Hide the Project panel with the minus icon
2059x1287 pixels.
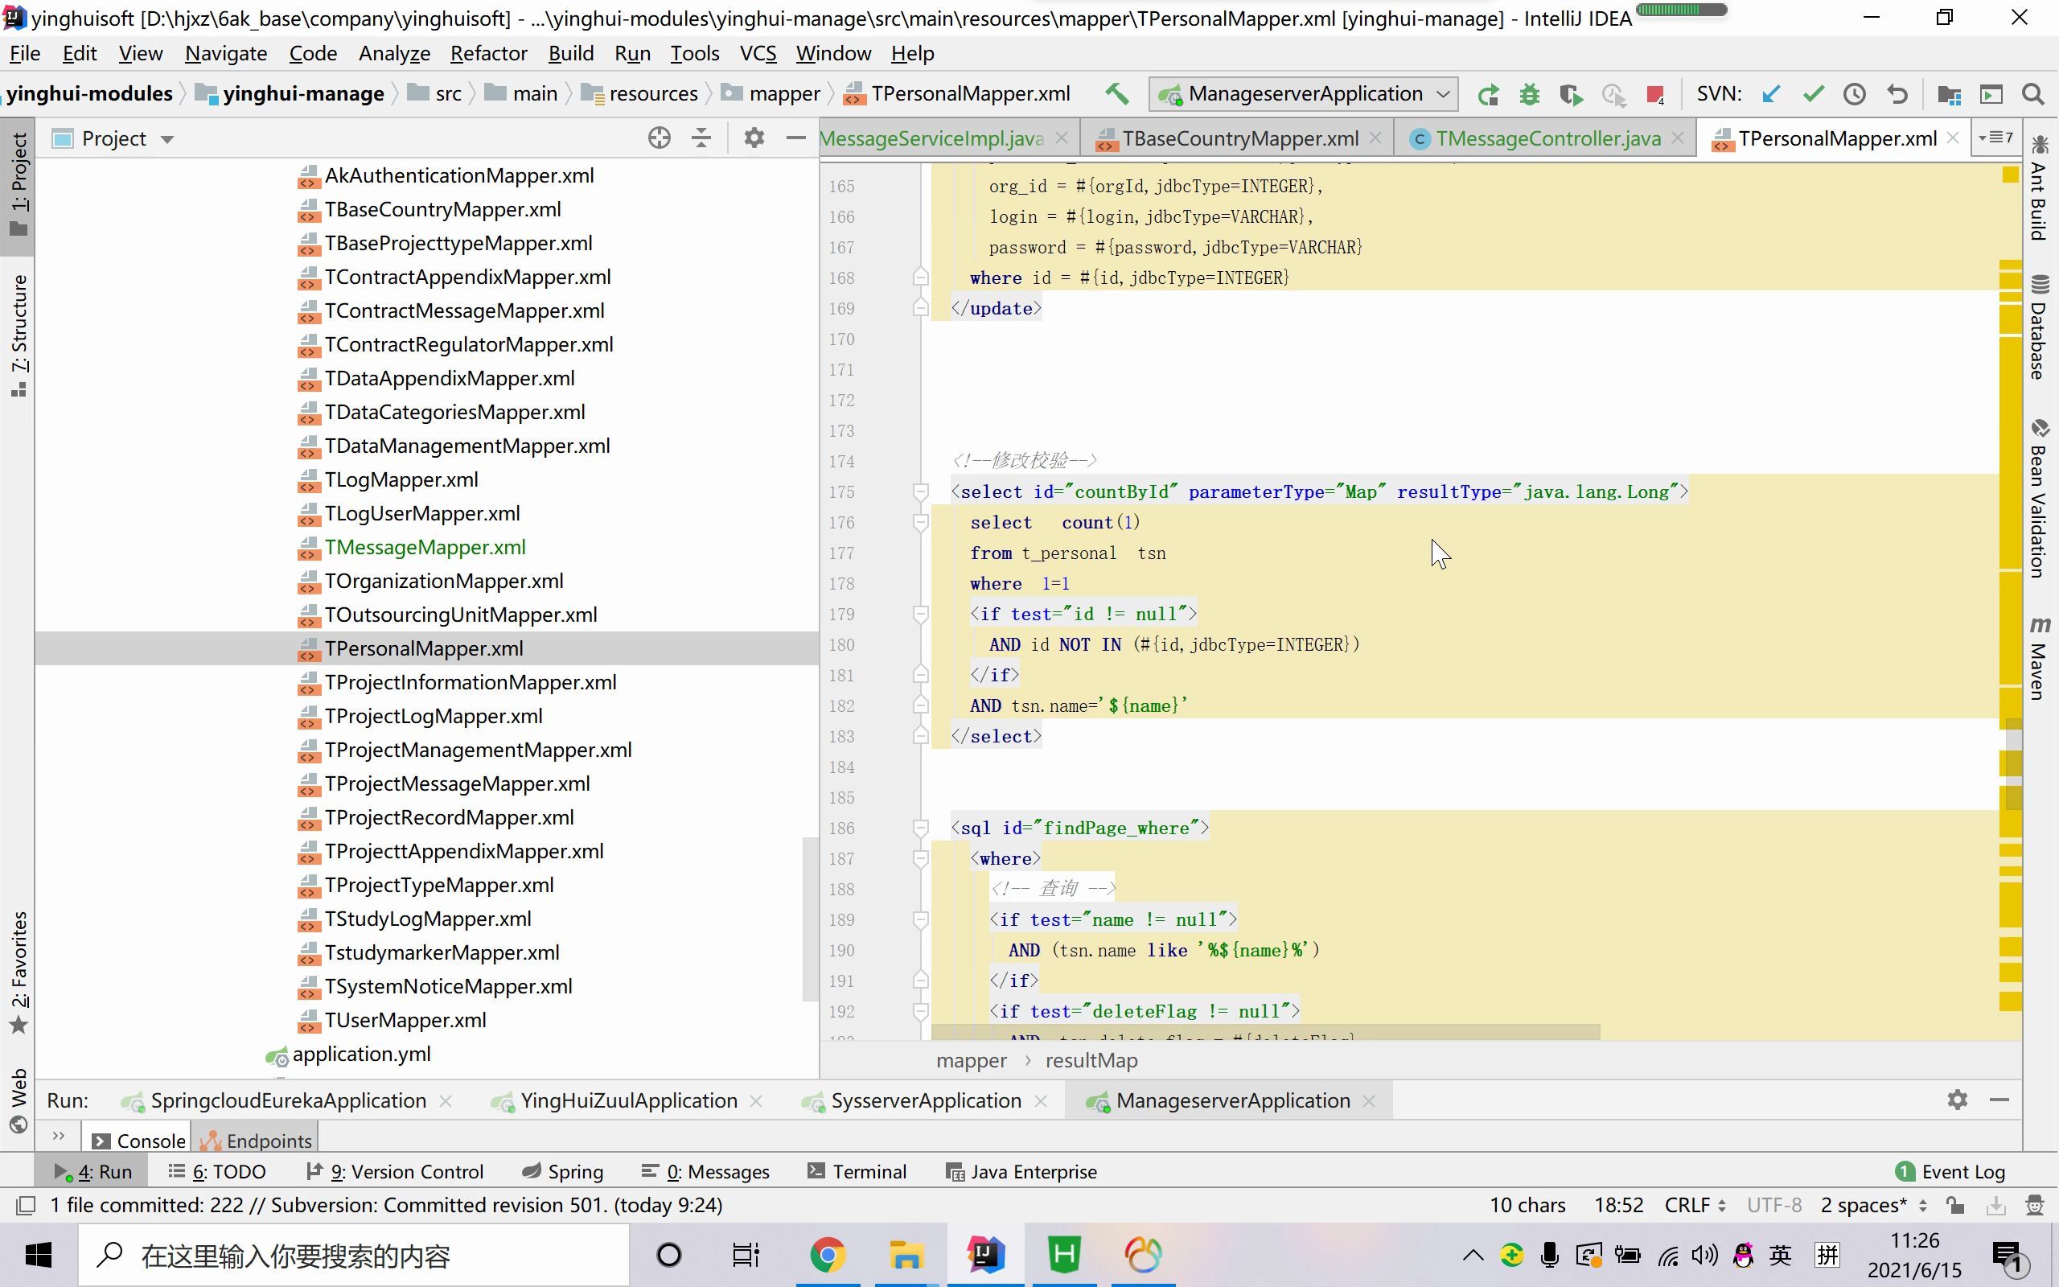[x=795, y=138]
